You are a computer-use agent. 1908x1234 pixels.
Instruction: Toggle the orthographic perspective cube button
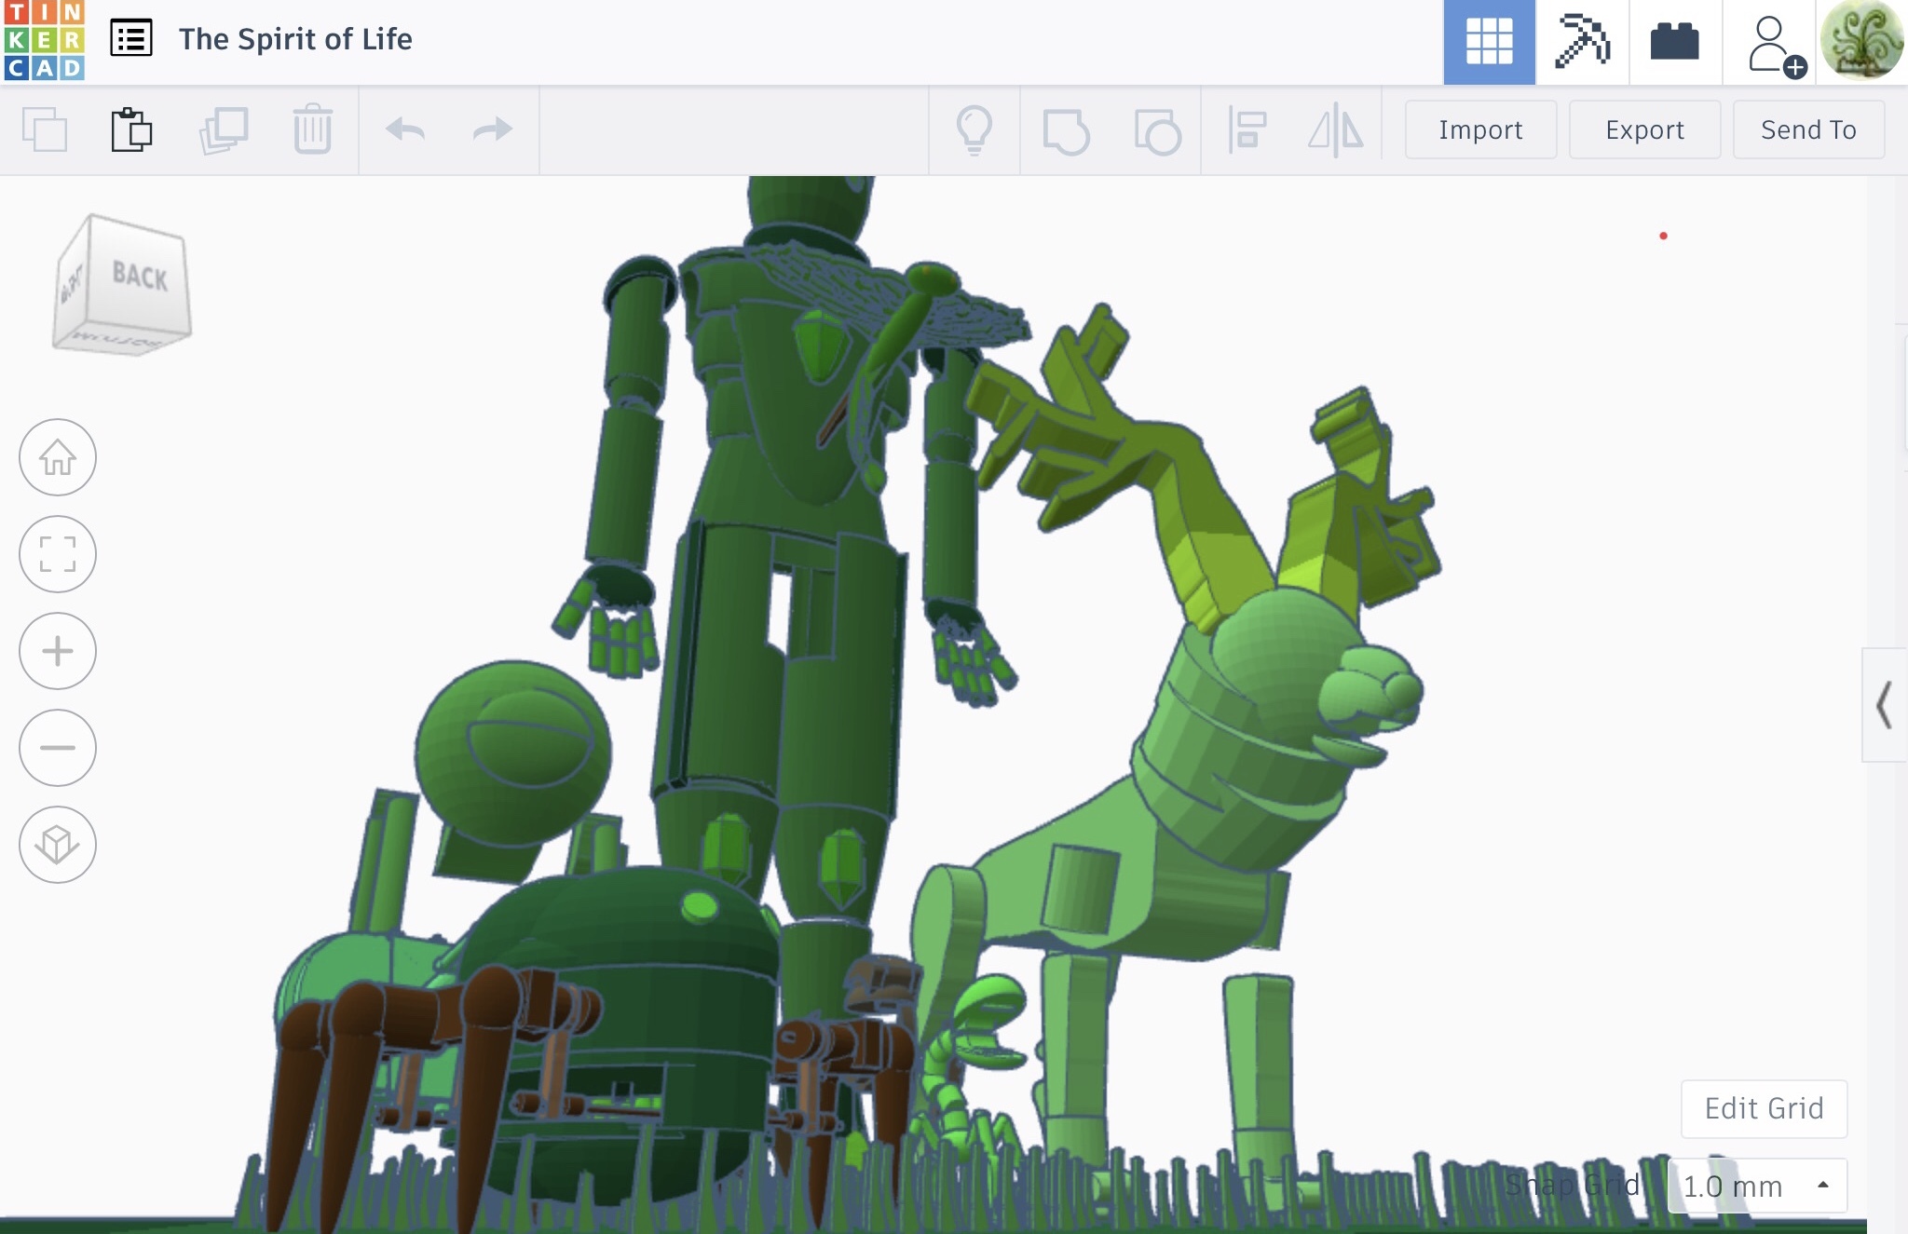click(58, 845)
